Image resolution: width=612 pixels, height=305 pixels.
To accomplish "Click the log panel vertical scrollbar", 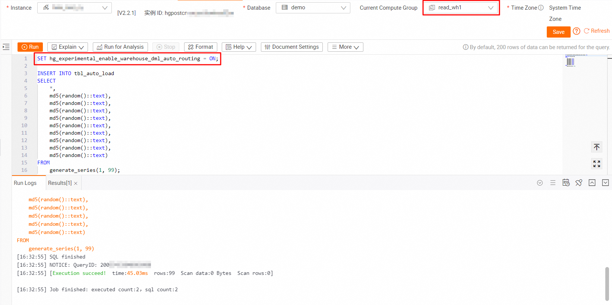I will click(607, 283).
